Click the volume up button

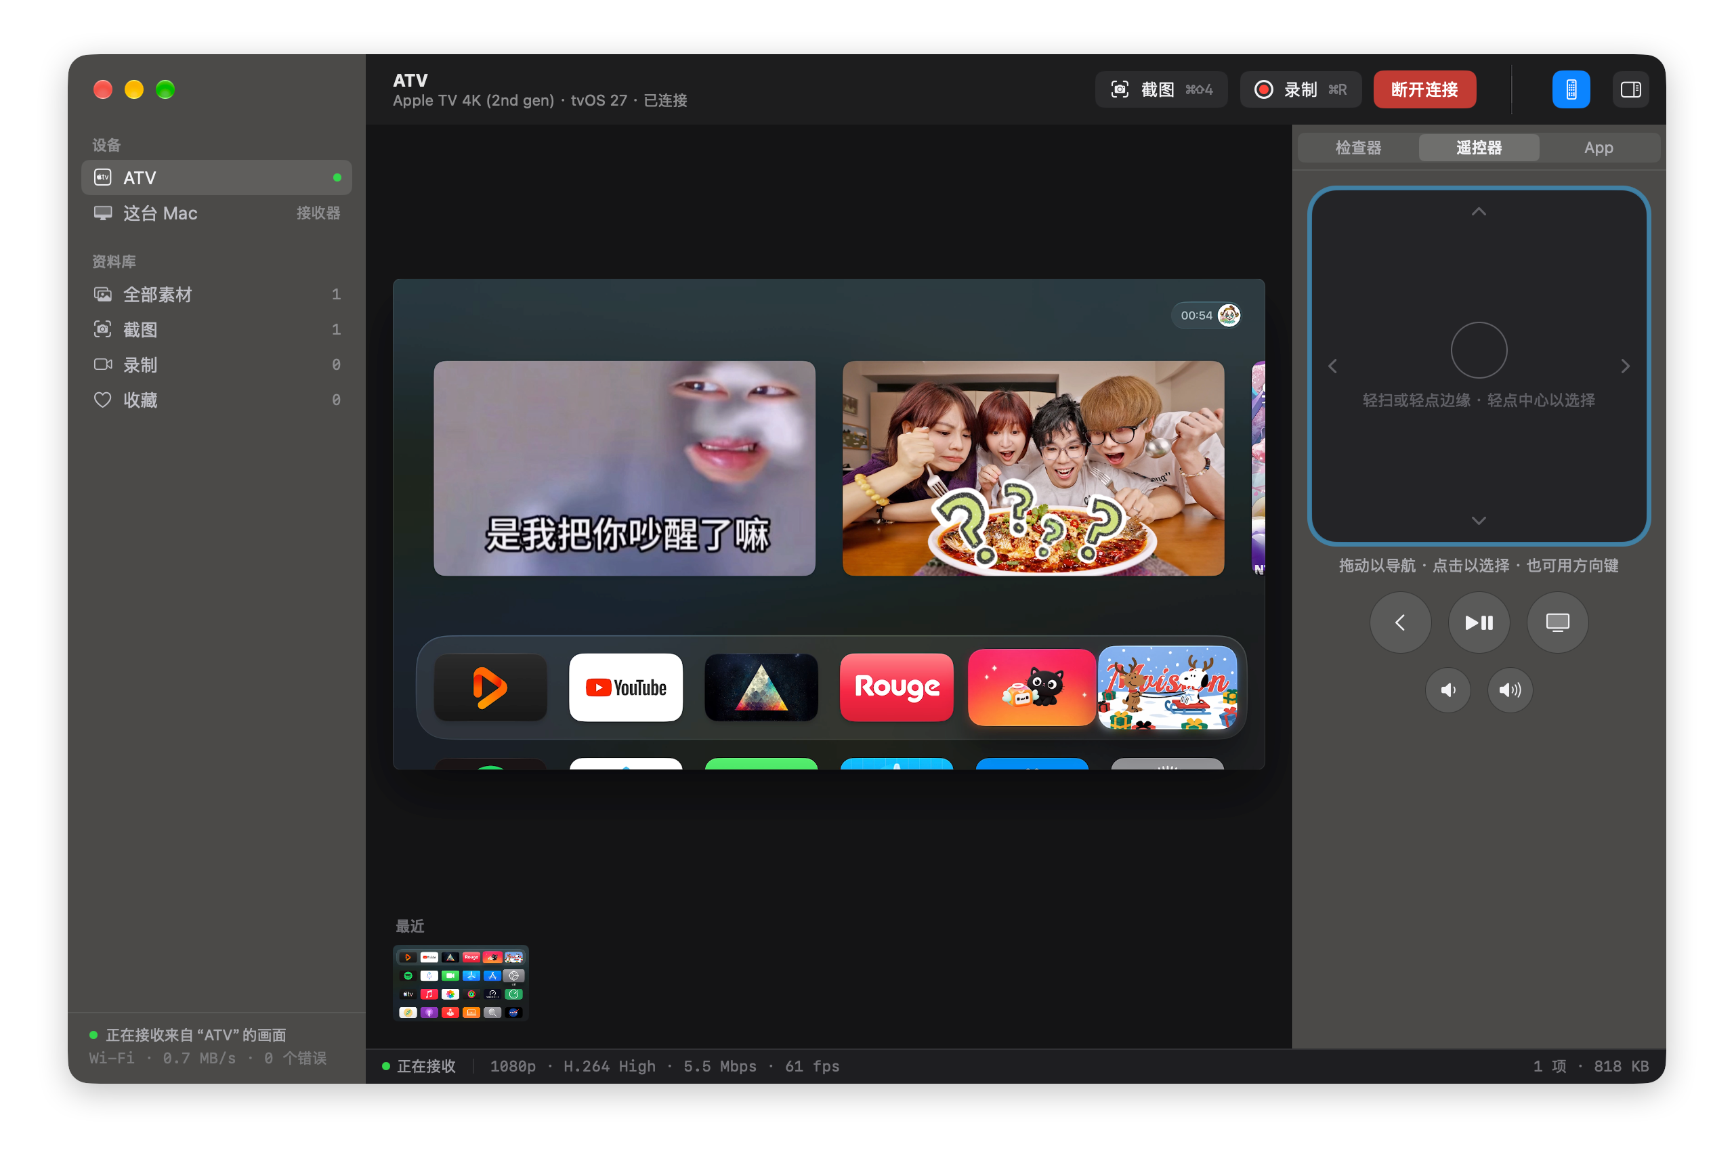coord(1510,690)
